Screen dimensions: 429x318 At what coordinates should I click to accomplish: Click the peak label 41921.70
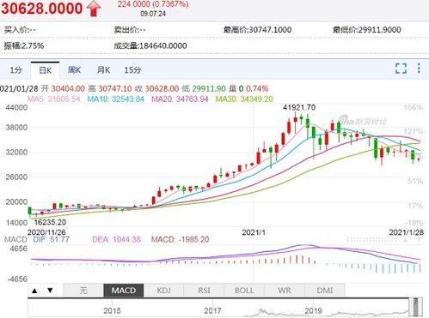point(299,107)
